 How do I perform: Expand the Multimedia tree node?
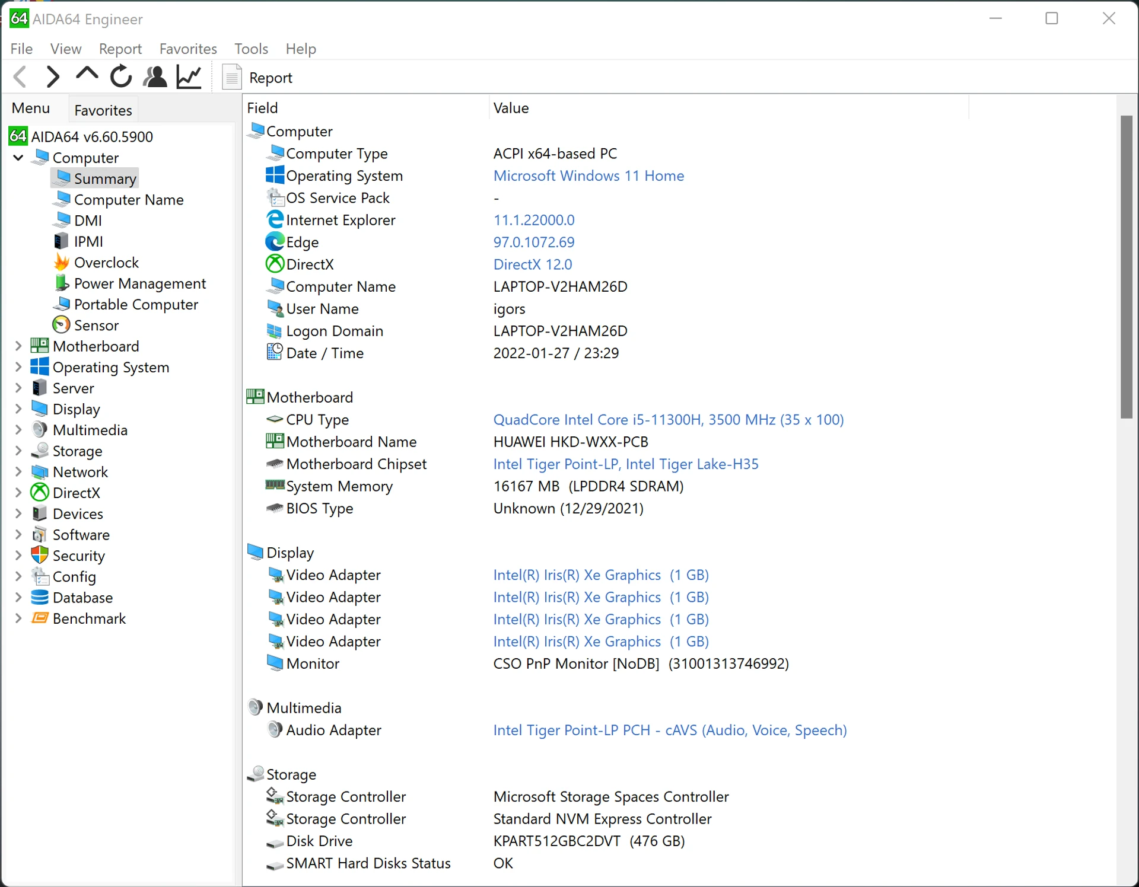tap(18, 430)
